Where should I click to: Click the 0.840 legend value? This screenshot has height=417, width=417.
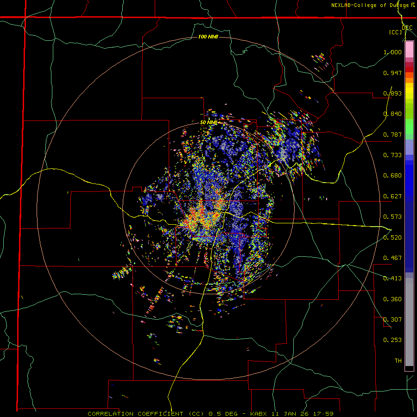pyautogui.click(x=392, y=114)
